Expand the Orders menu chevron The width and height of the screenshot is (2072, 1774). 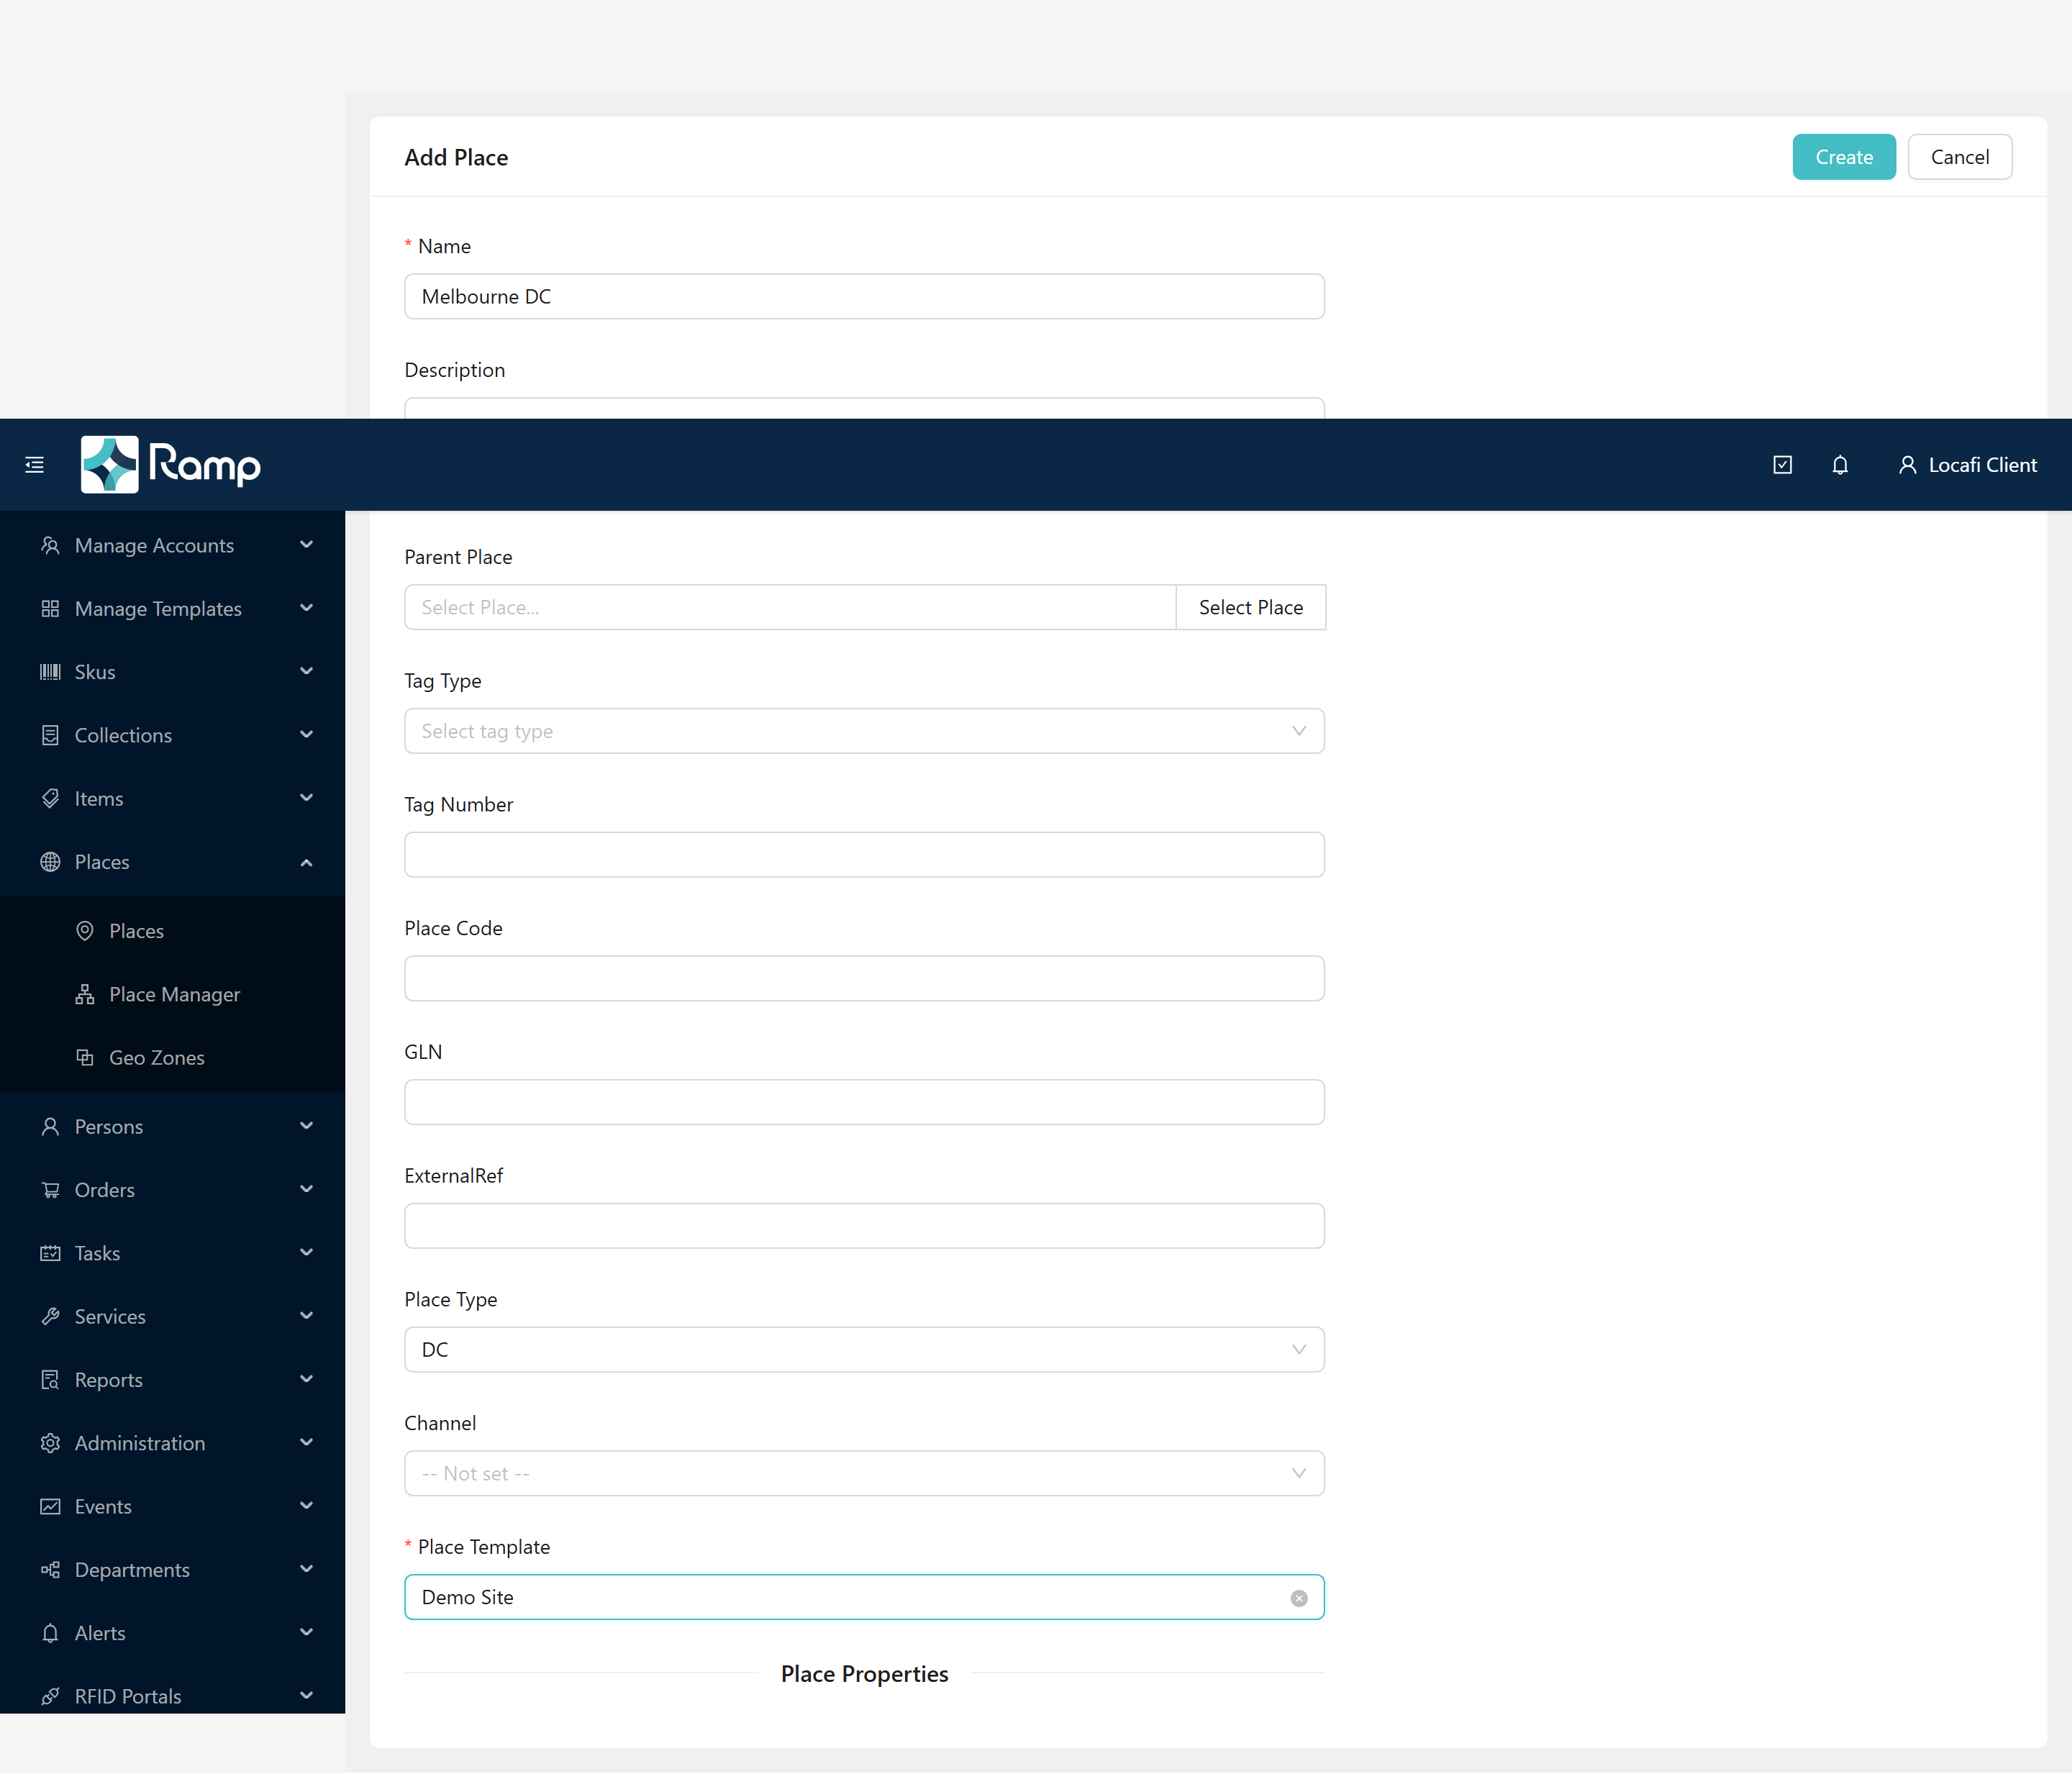pyautogui.click(x=306, y=1189)
